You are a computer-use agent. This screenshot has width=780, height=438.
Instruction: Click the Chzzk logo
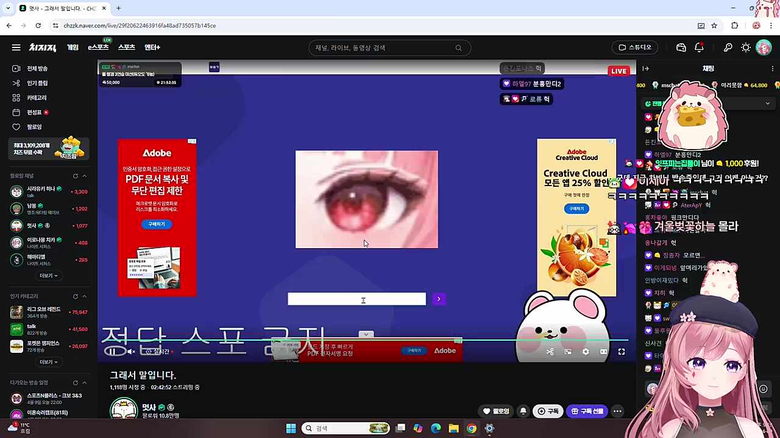43,47
